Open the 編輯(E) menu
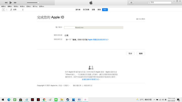This screenshot has height=102, width=182. coord(10,7)
